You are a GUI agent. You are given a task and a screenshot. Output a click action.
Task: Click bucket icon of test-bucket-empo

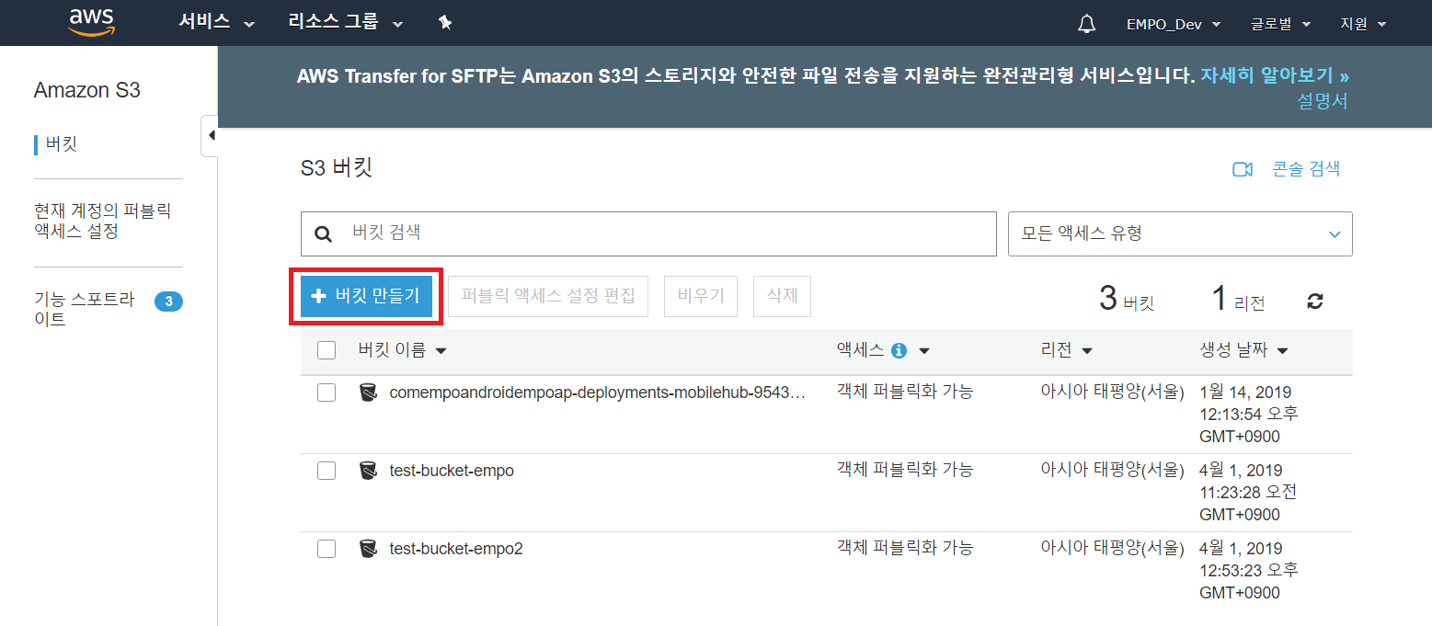click(368, 471)
